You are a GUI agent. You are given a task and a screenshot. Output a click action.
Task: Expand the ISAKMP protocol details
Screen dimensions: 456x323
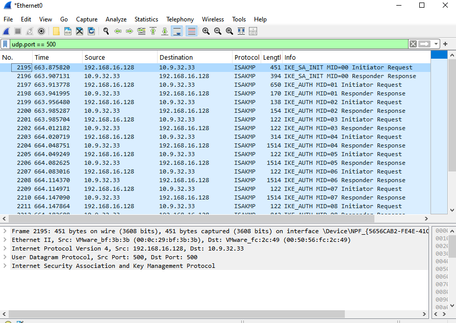point(5,266)
